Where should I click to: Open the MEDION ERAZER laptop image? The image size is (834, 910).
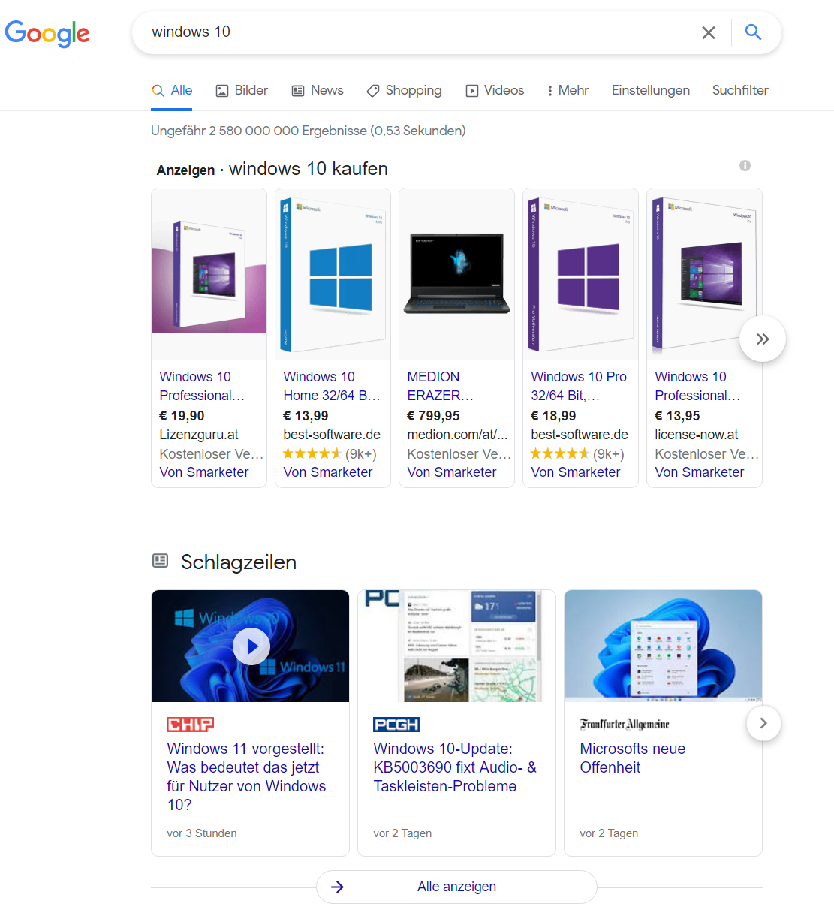tap(456, 275)
